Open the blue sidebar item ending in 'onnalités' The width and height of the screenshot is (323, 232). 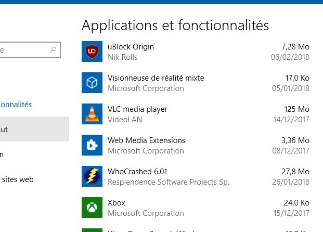(x=16, y=105)
